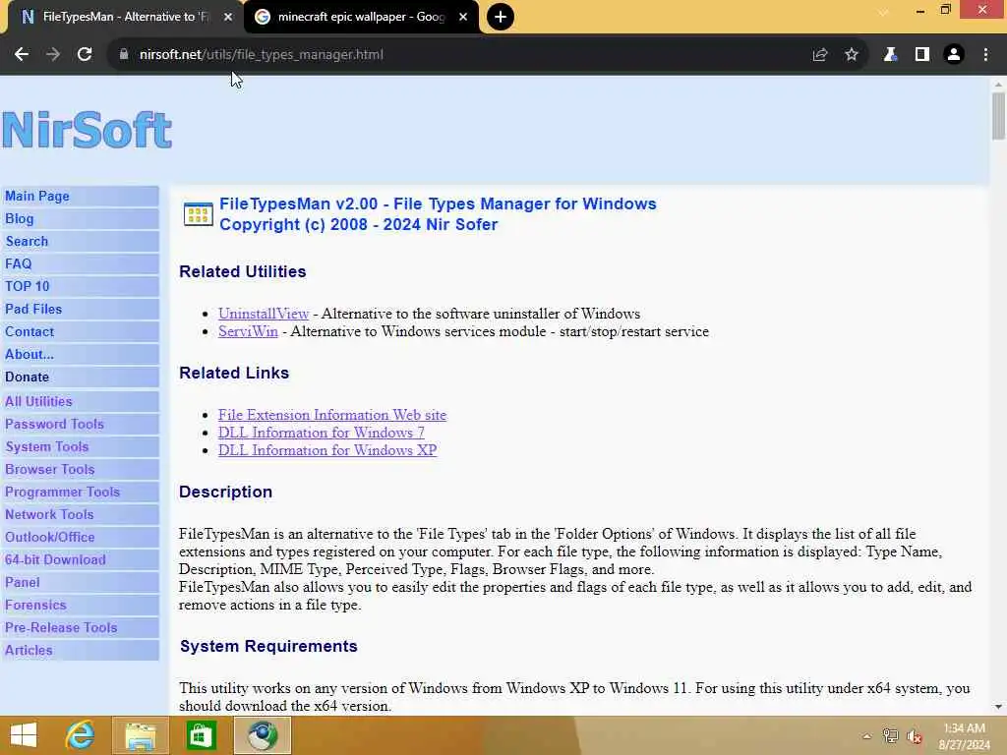
Task: Open About... in the sidebar
Action: (x=81, y=354)
